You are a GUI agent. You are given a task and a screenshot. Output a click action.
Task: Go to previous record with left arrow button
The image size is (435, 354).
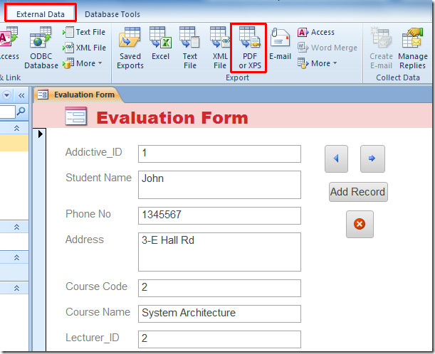[x=336, y=159]
